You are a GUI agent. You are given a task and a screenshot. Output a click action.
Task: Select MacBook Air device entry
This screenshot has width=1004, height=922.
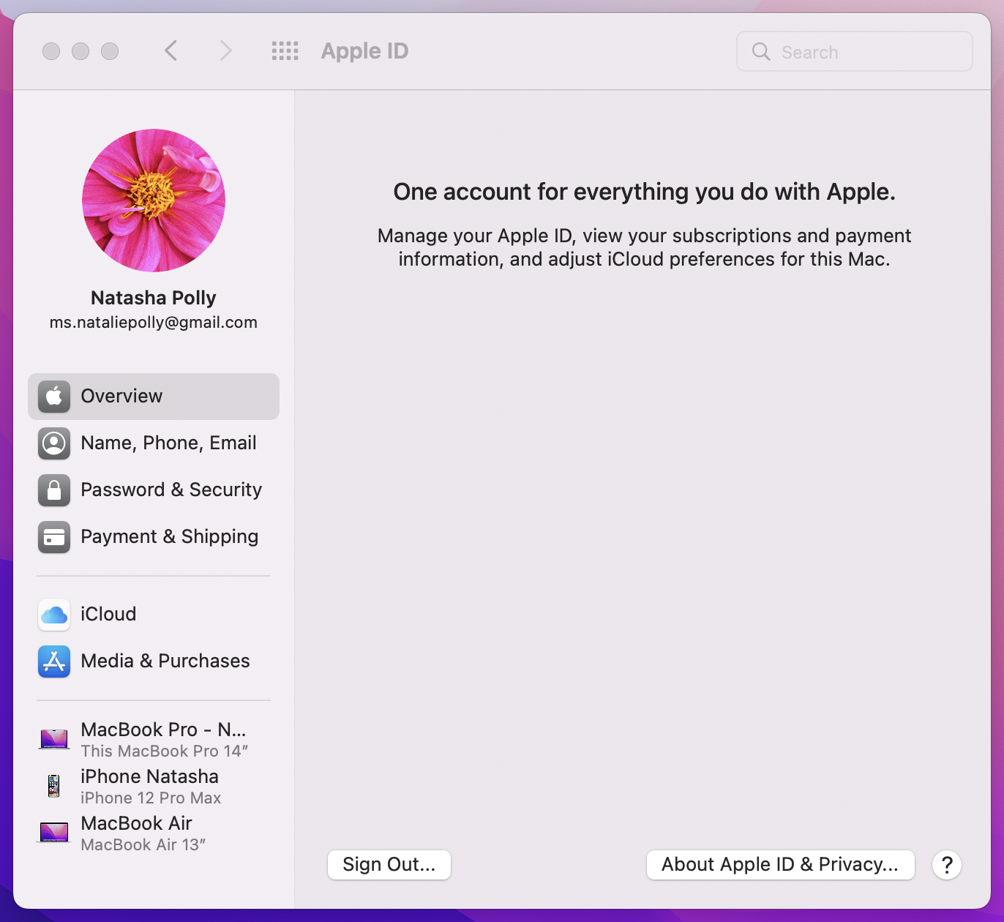tap(154, 833)
